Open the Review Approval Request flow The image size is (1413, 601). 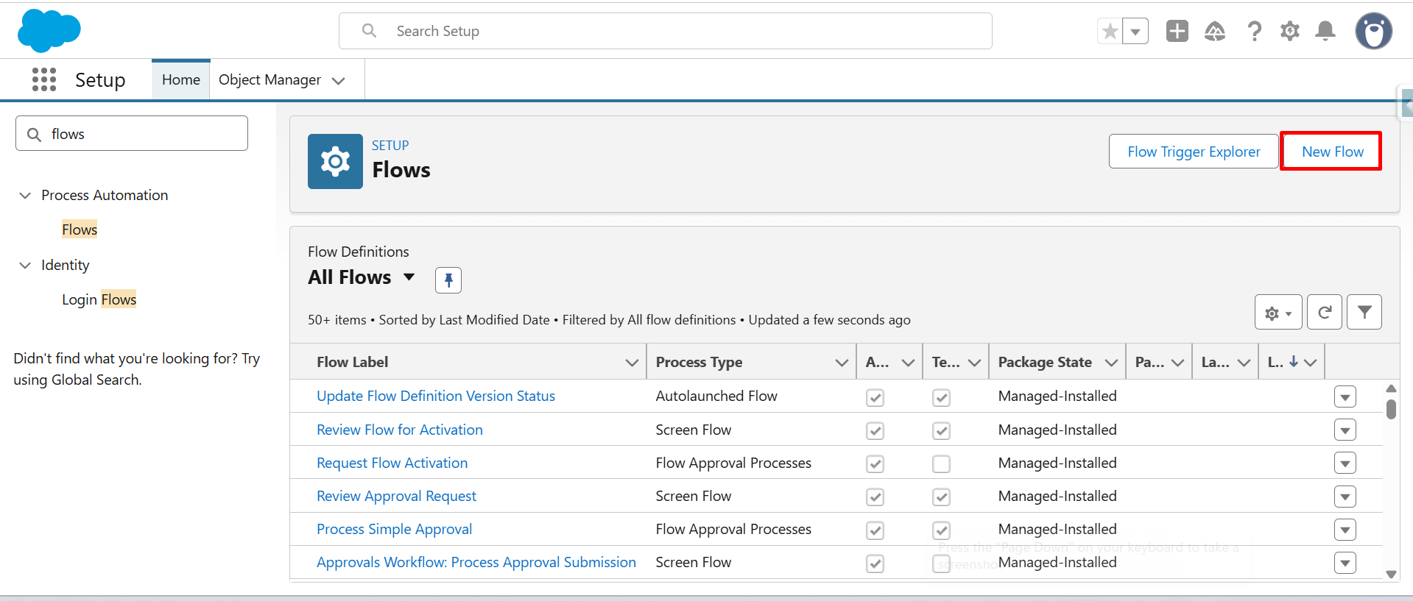click(x=396, y=496)
